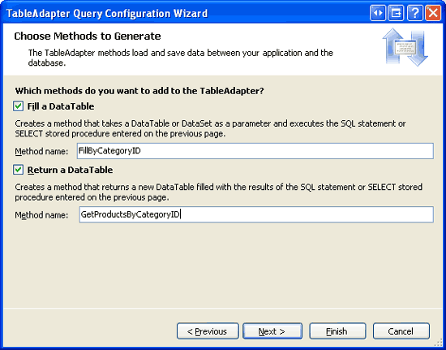Image resolution: width=446 pixels, height=350 pixels.
Task: Click the left-right arrows title bar button
Action: [378, 13]
